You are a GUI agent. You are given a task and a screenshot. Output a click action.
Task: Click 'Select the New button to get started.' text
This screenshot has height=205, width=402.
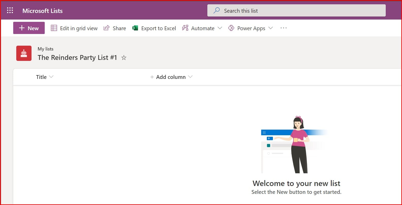pos(296,192)
